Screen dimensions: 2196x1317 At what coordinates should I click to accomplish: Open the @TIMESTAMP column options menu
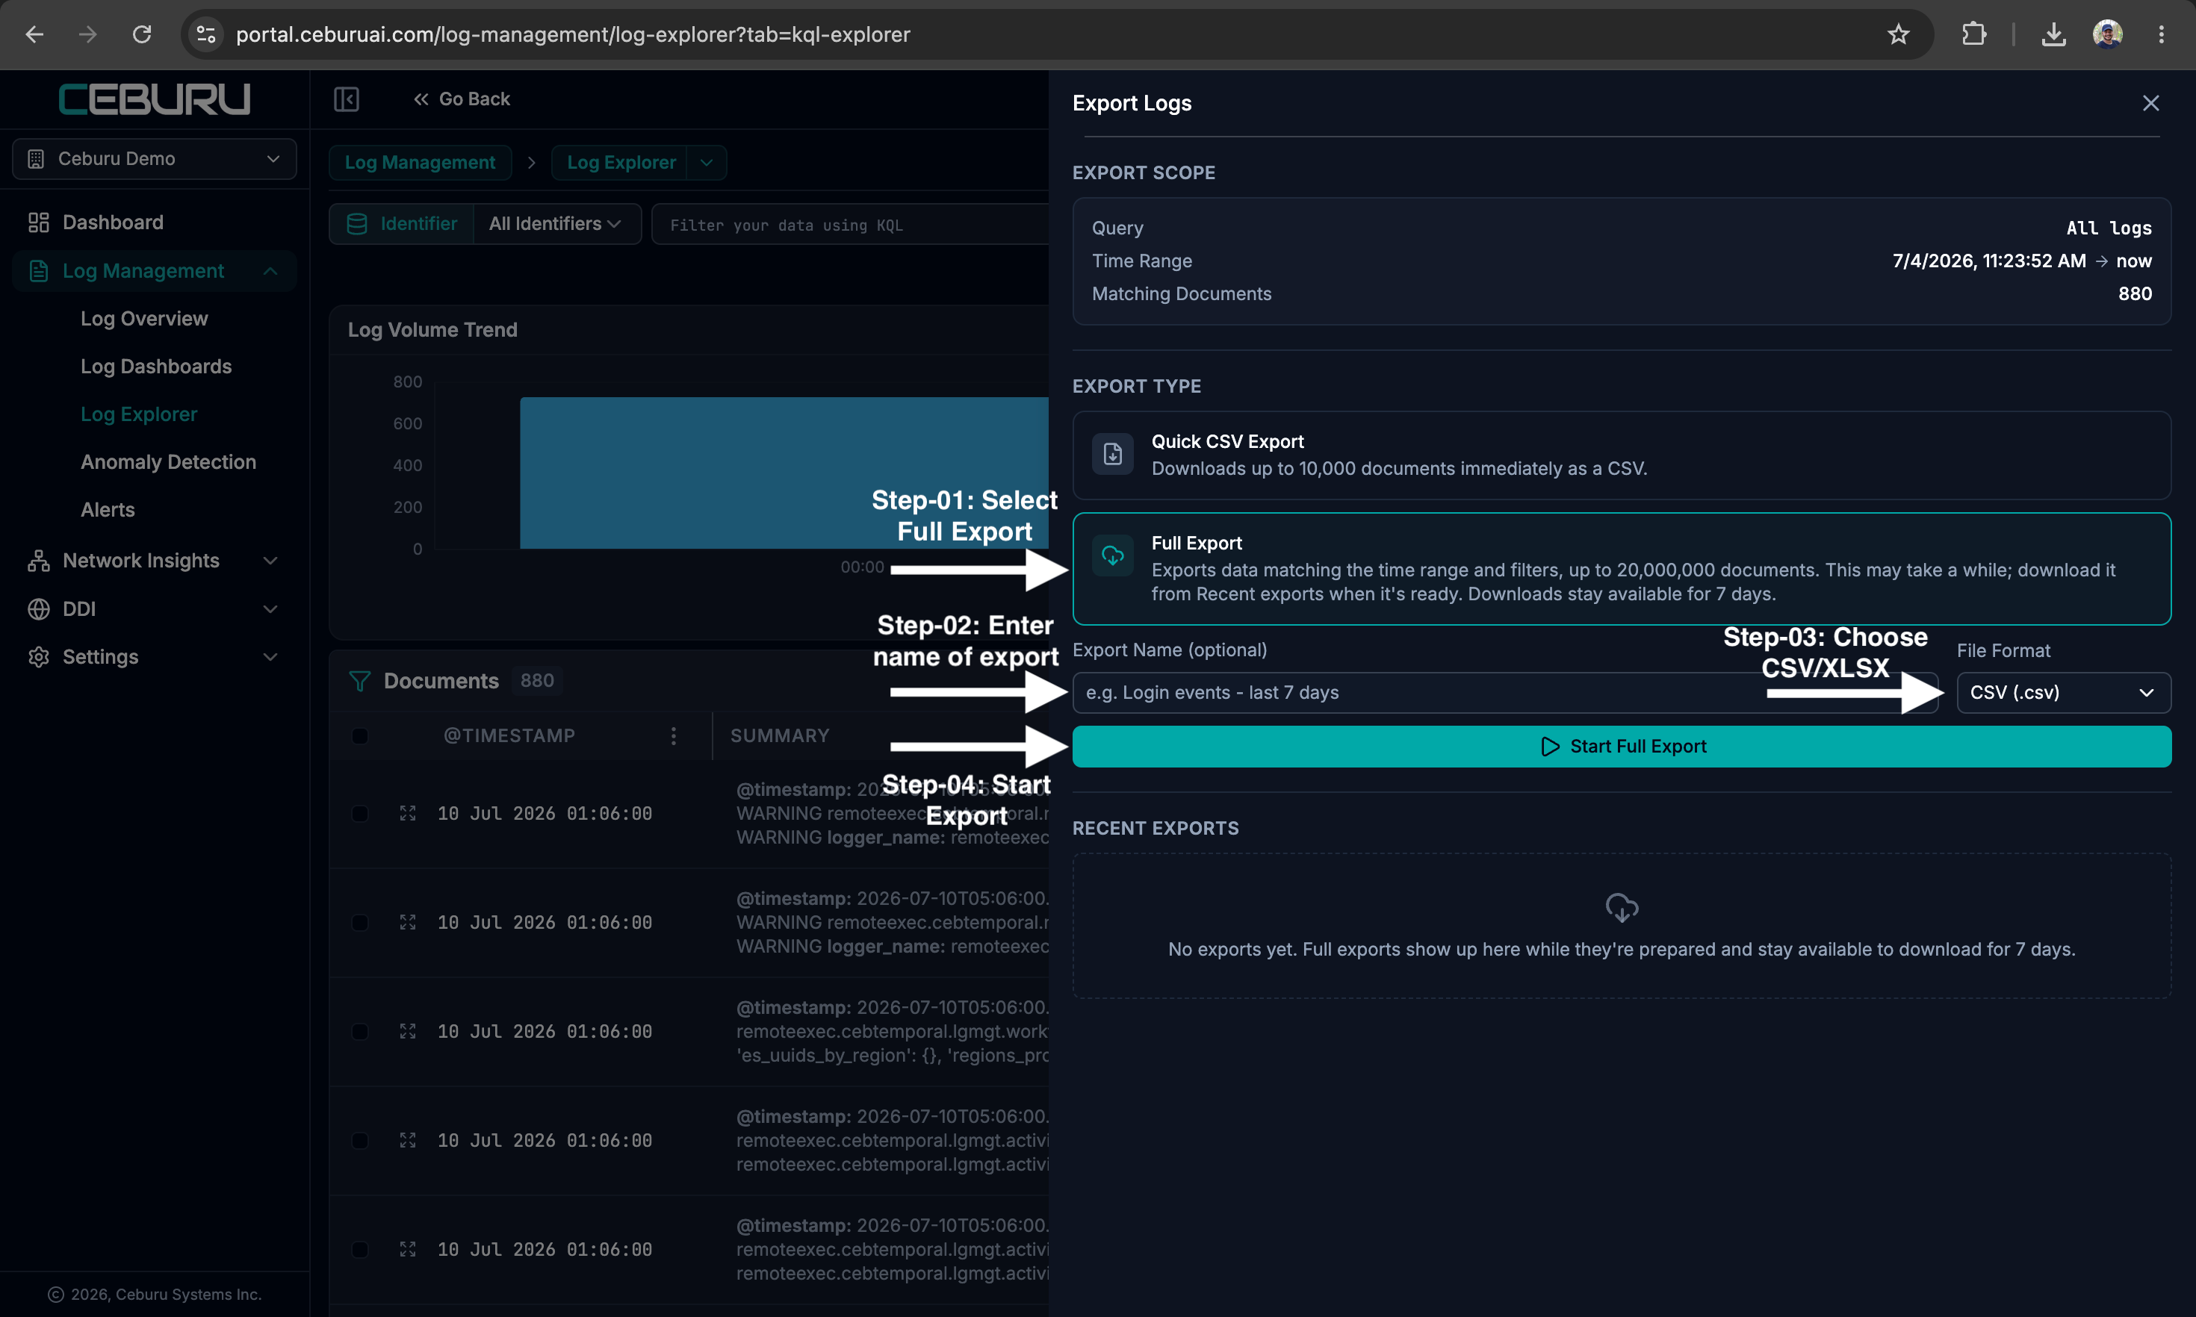tap(674, 735)
